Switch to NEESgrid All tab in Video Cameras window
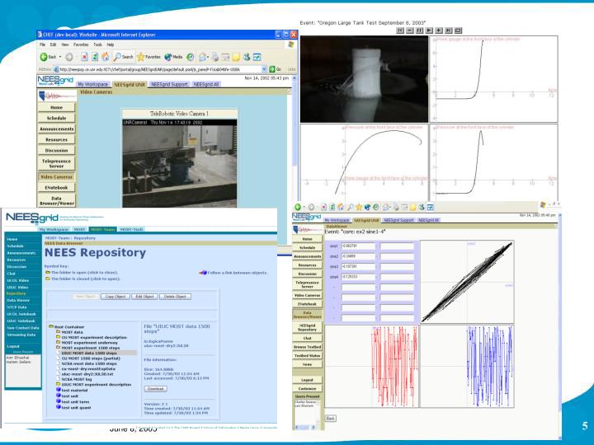 (206, 84)
